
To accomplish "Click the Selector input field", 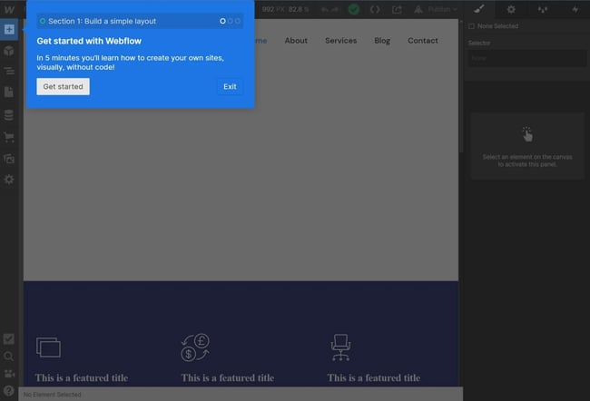I will point(526,58).
